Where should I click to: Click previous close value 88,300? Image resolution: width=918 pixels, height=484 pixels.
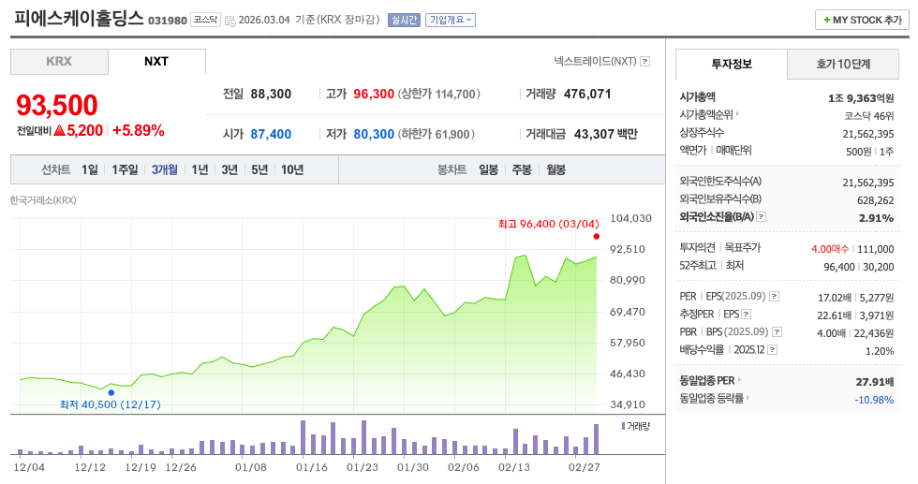pos(271,95)
